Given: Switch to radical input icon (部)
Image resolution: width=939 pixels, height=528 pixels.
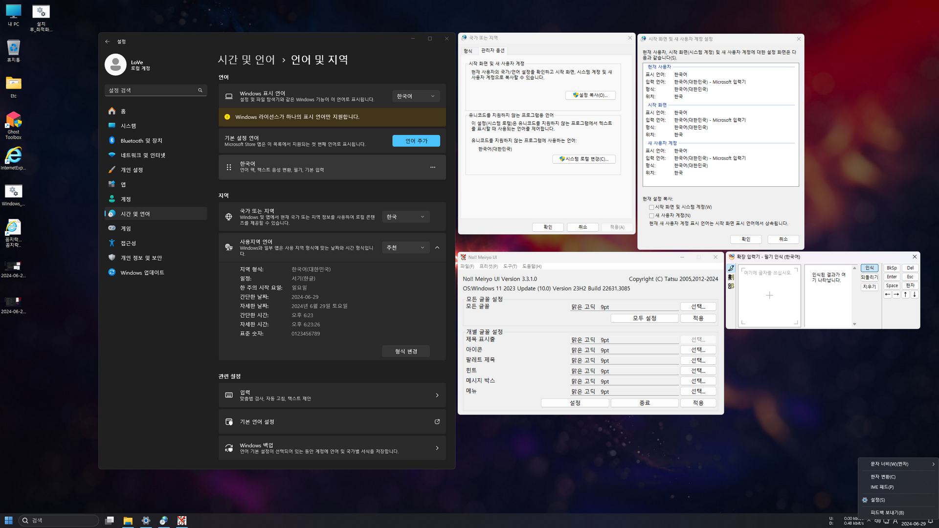Looking at the screenshot, I should click(x=731, y=286).
